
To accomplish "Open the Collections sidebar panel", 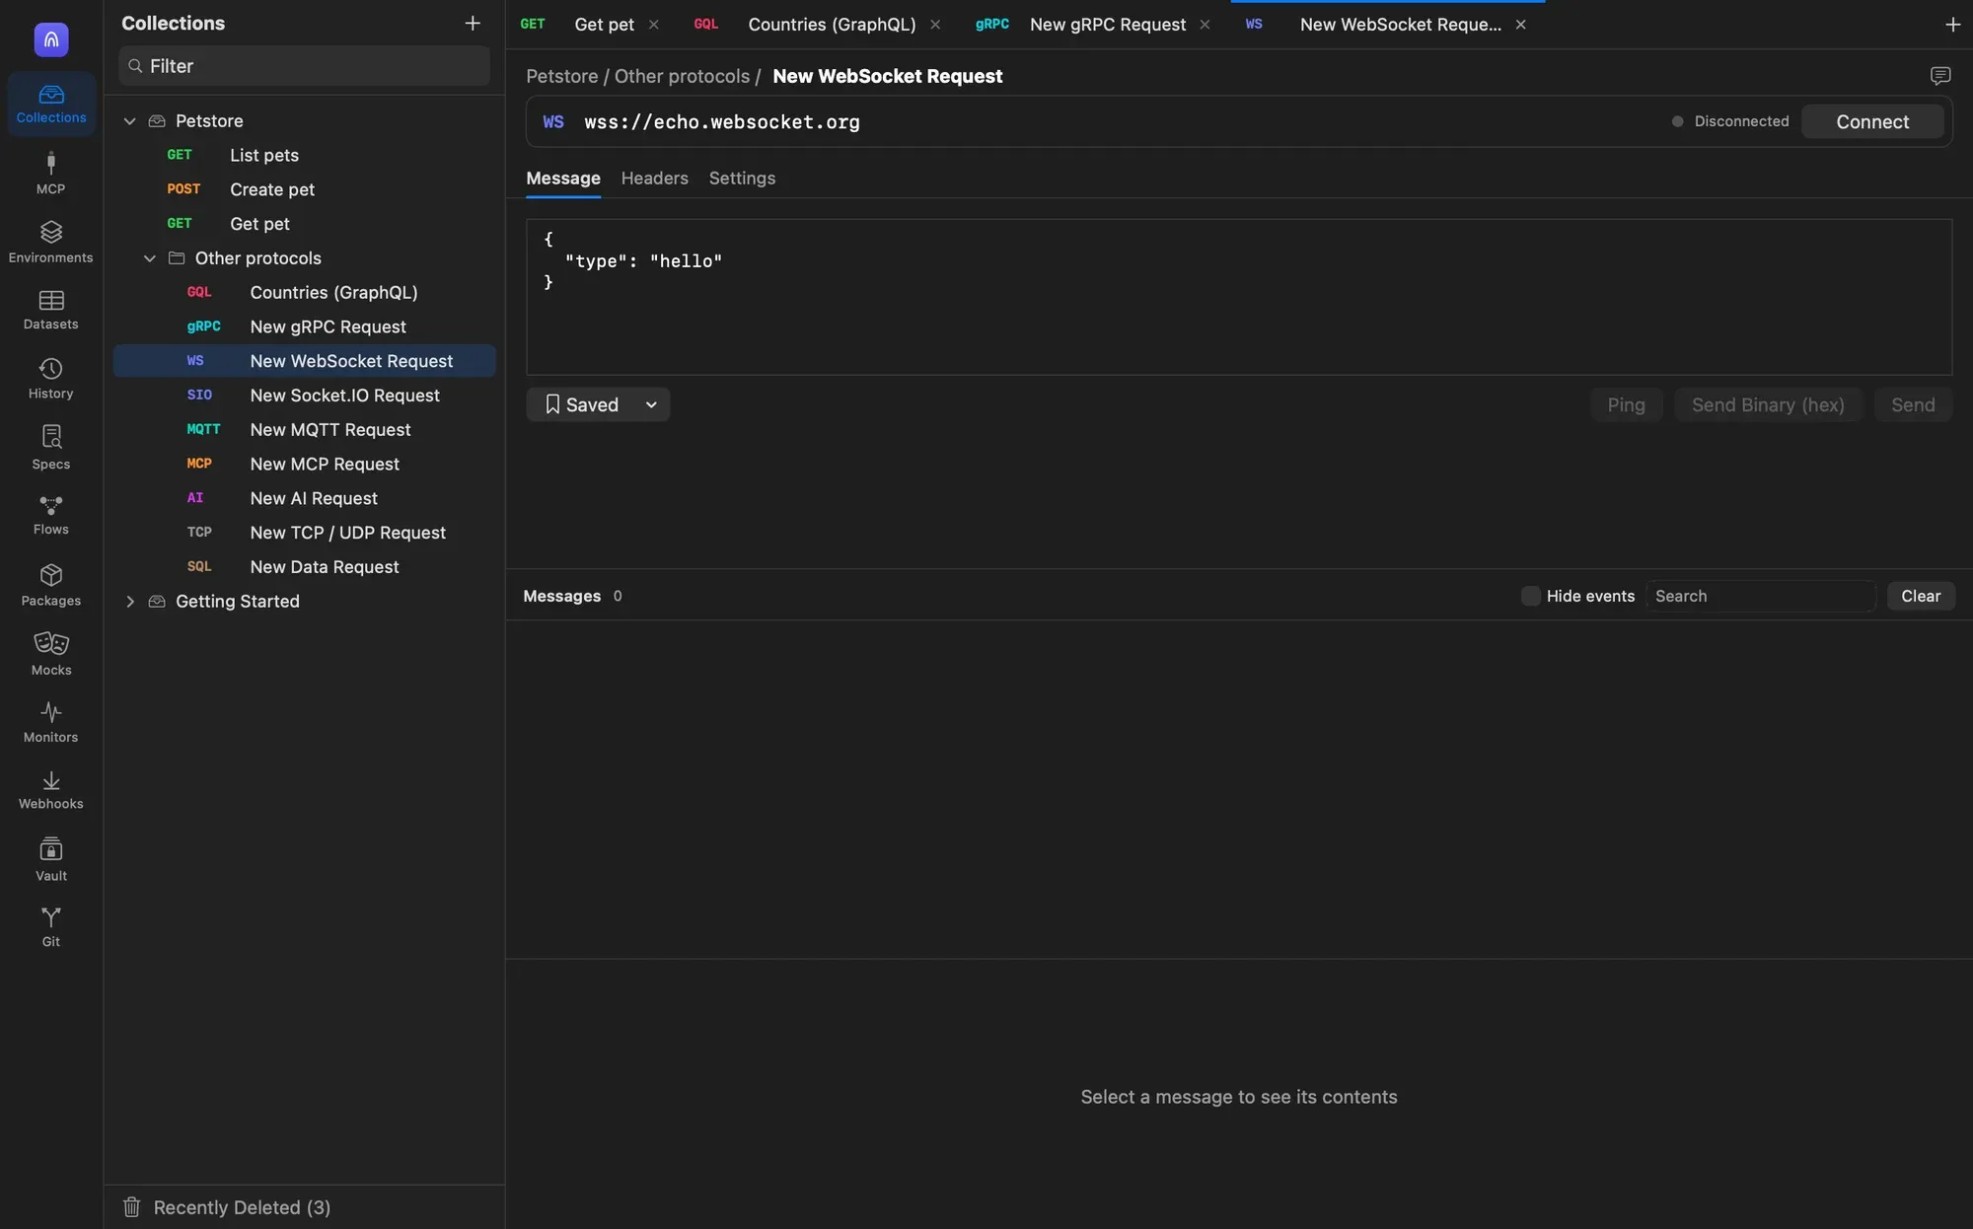I will (51, 104).
